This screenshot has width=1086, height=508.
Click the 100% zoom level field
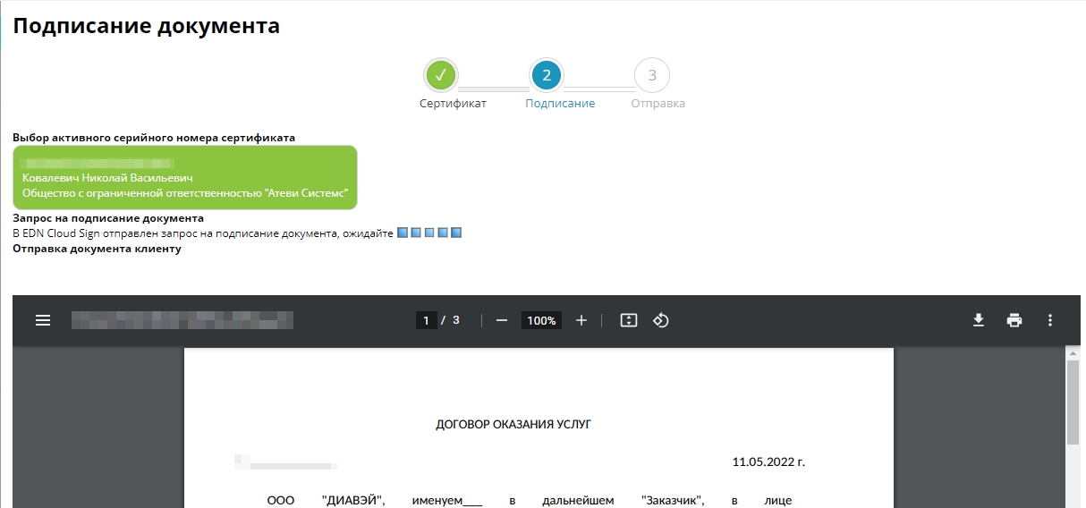coord(542,320)
